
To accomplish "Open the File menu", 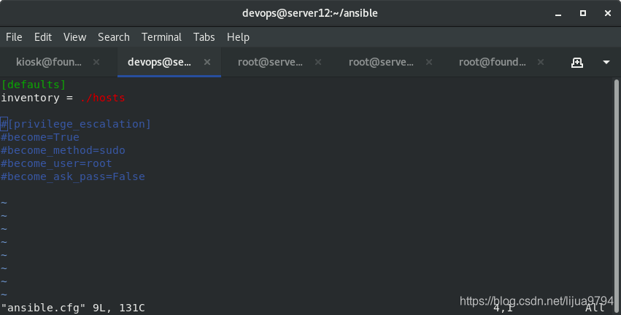I will 14,37.
